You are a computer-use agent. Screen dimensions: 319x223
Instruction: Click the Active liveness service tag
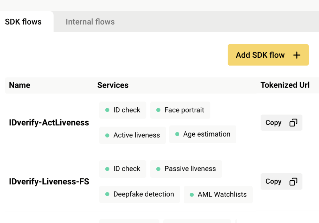coord(132,135)
